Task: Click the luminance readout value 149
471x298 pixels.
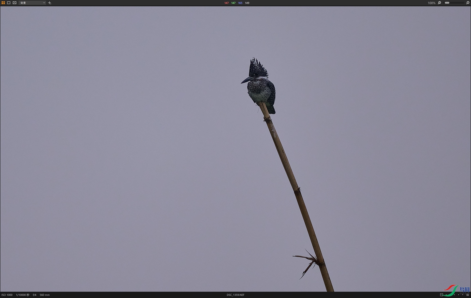Action: (x=247, y=3)
